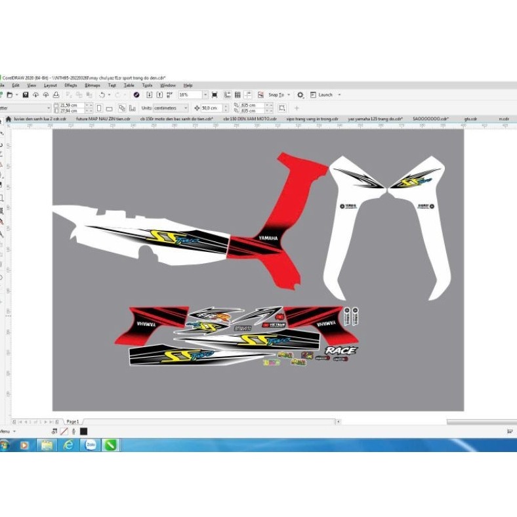Click the green CorelDRAW taskbar icon
517x517 pixels.
[x=111, y=445]
